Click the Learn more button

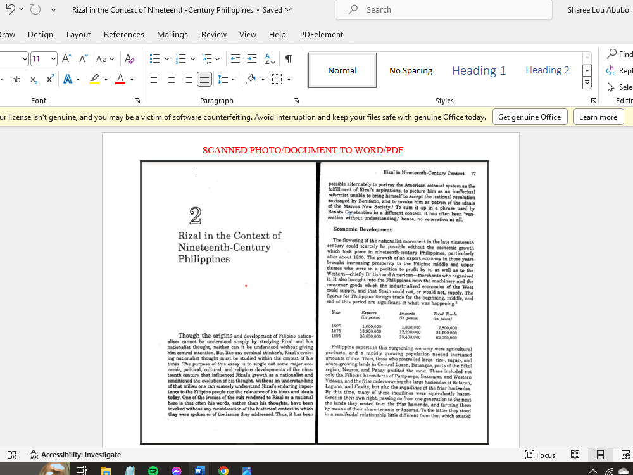click(598, 117)
